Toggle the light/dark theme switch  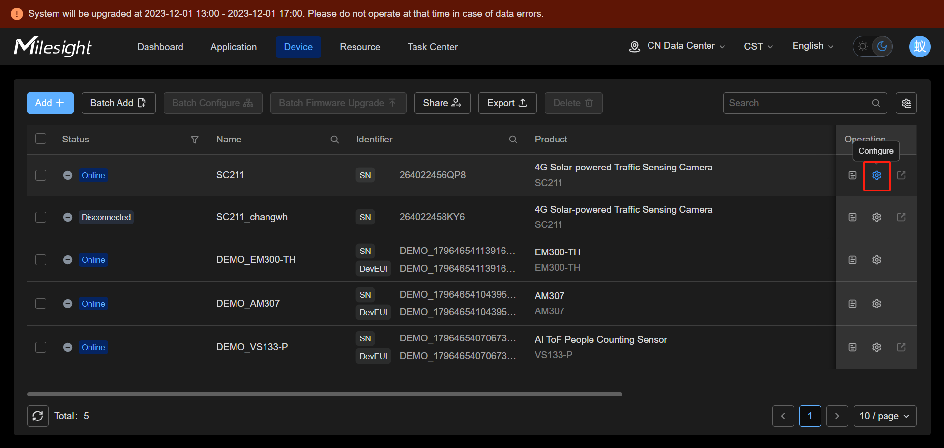[x=873, y=47]
